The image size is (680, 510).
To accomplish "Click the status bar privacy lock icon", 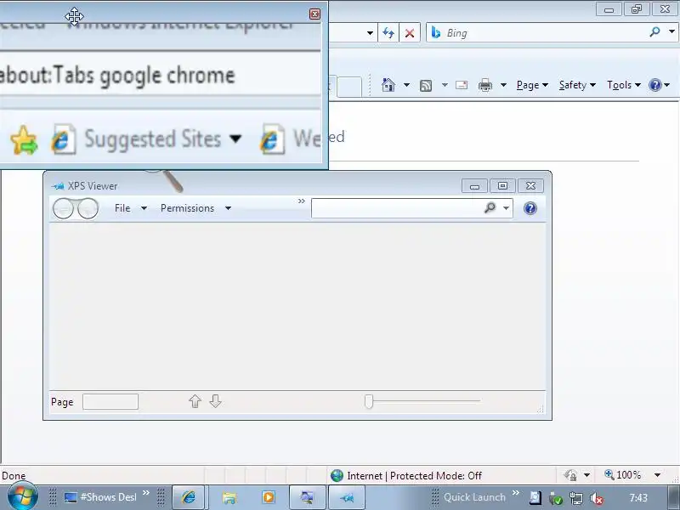I will click(570, 475).
